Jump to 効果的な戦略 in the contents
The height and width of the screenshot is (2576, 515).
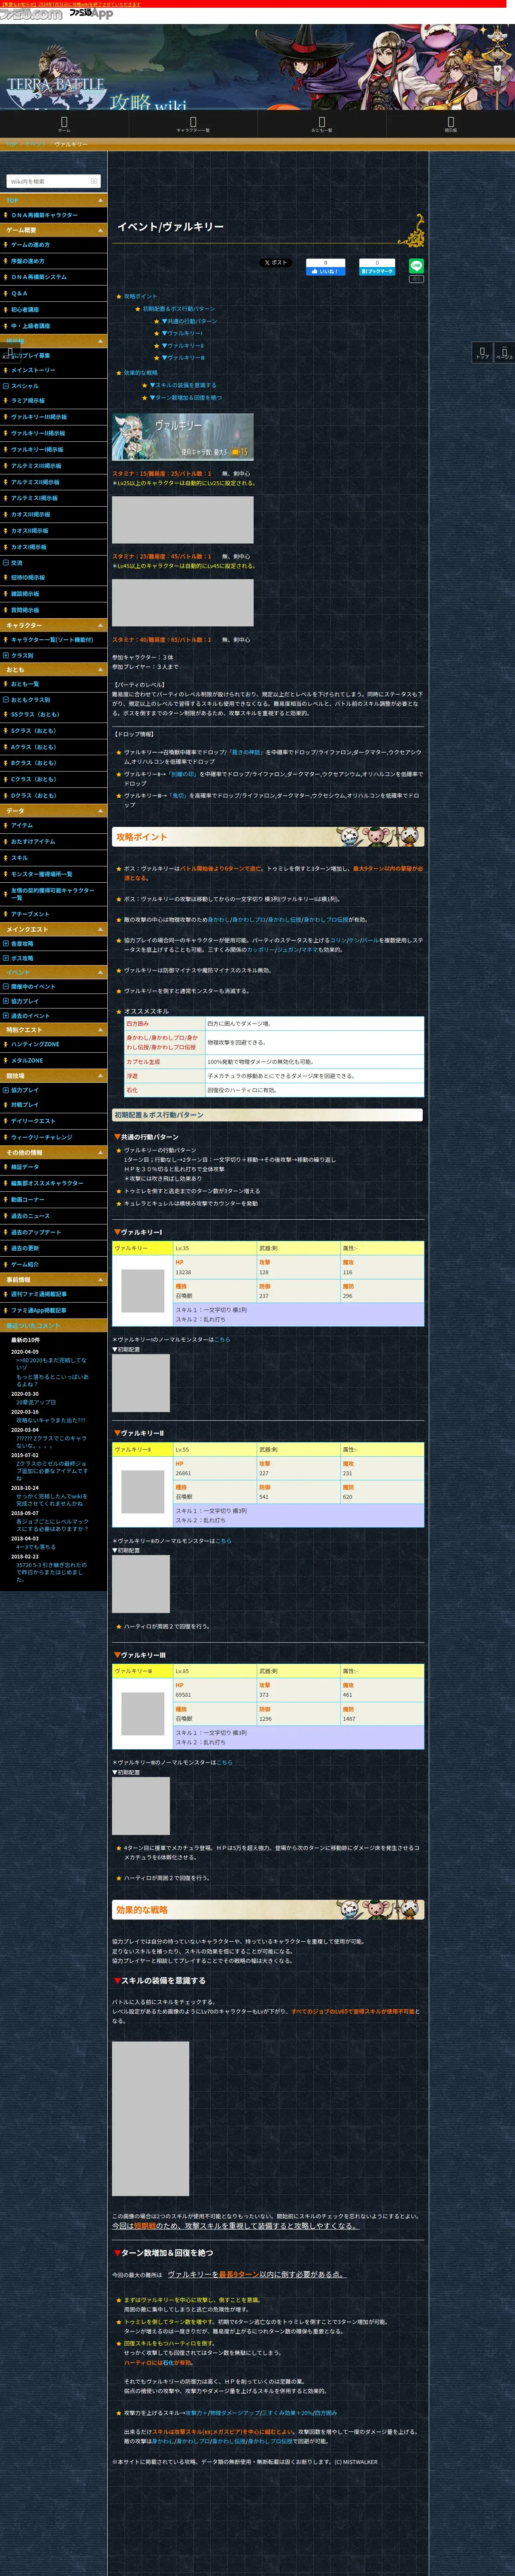point(141,373)
